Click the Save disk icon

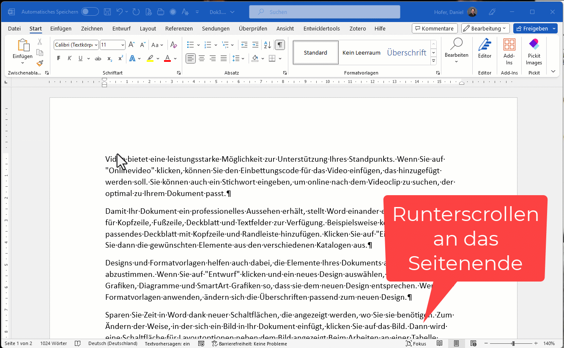tap(107, 12)
